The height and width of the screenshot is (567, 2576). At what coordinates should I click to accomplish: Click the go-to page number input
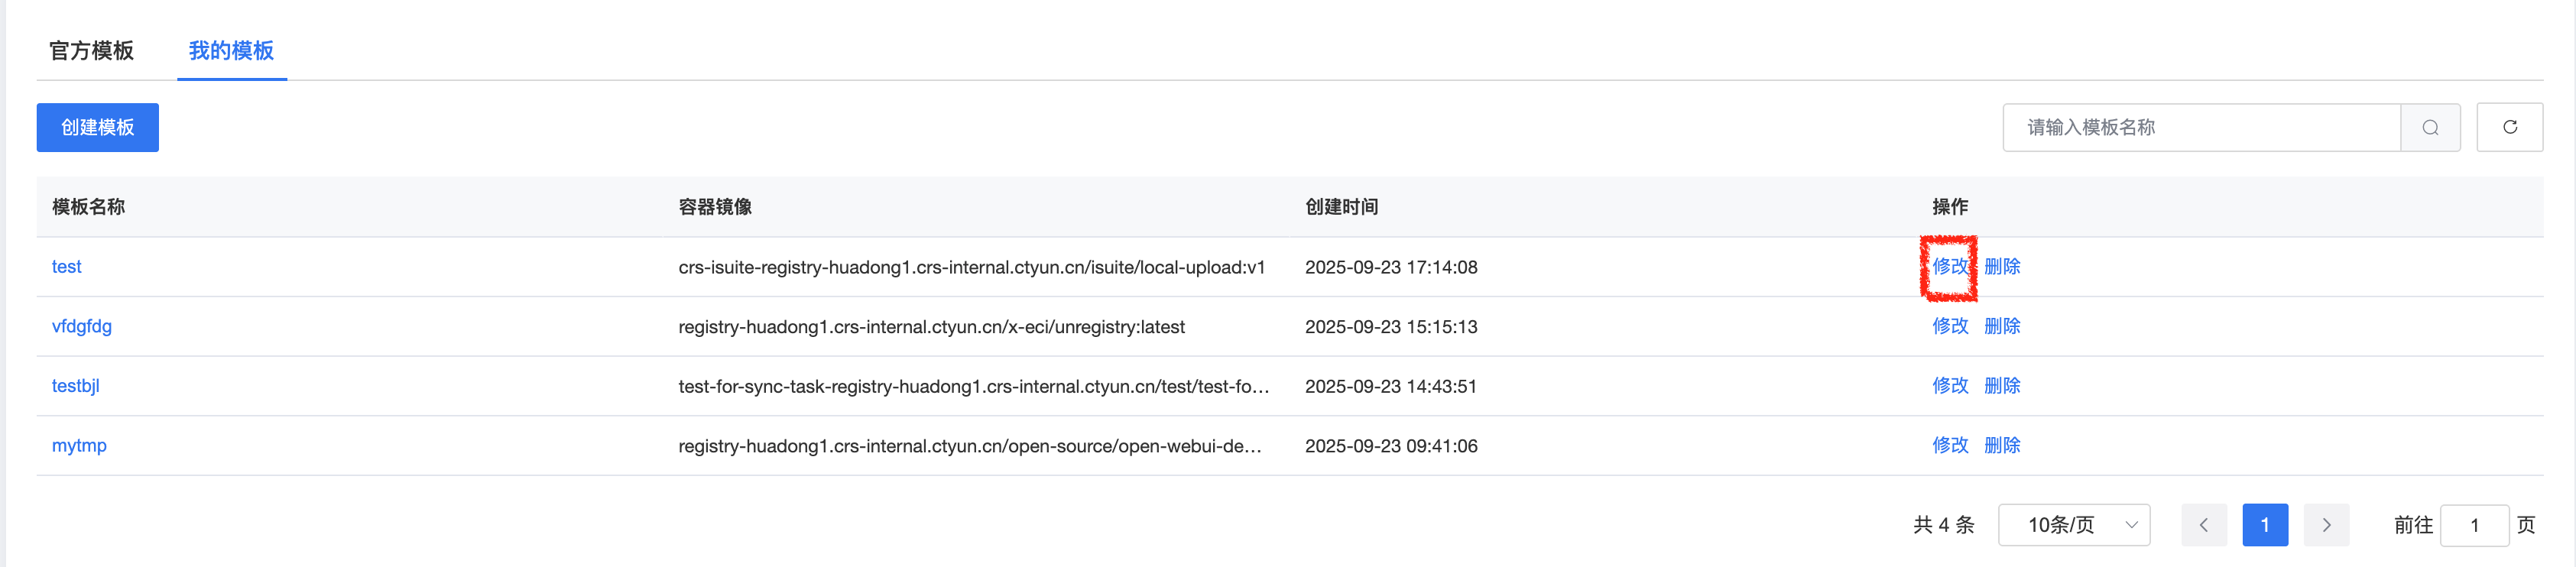click(2474, 525)
